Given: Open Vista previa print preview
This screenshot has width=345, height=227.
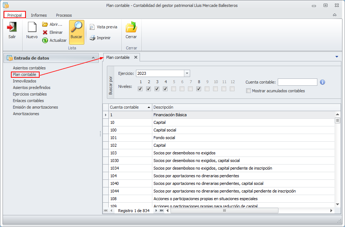Looking at the screenshot, I should click(92, 27).
